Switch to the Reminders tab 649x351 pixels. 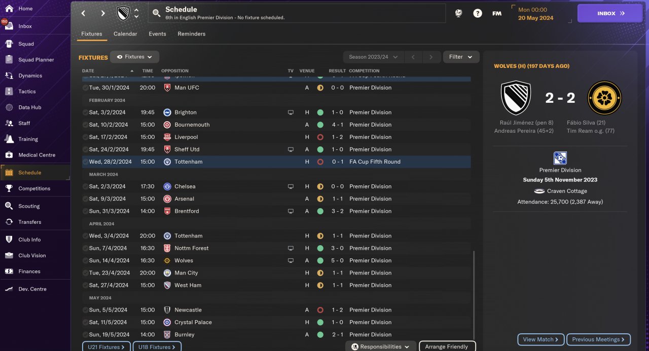click(191, 34)
